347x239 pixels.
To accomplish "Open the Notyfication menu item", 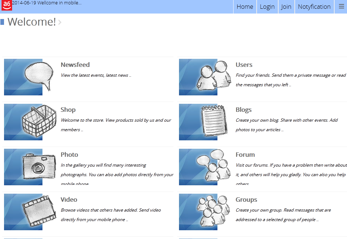I will pyautogui.click(x=314, y=7).
